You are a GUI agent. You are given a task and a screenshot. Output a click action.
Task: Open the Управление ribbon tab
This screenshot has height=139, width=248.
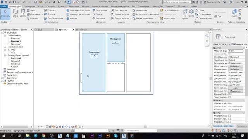tap(144, 6)
